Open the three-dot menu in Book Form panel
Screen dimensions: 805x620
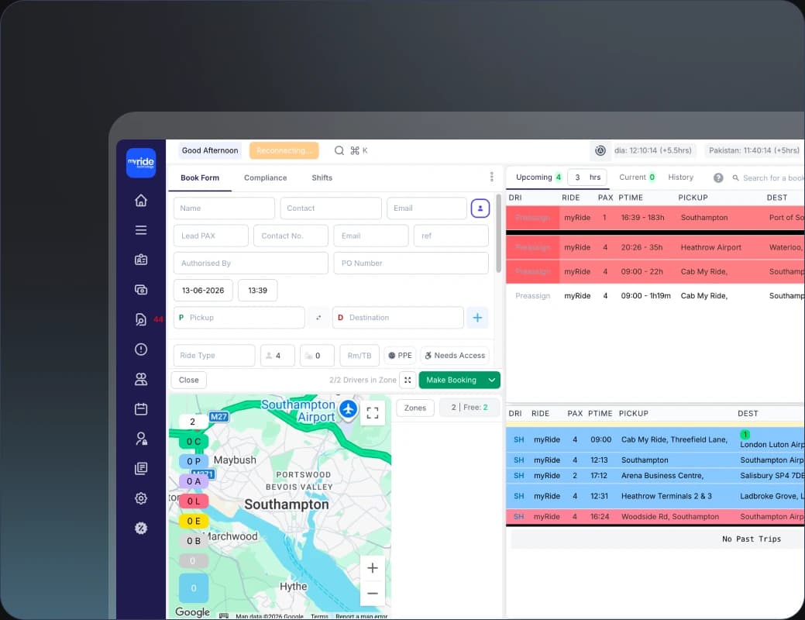coord(492,177)
